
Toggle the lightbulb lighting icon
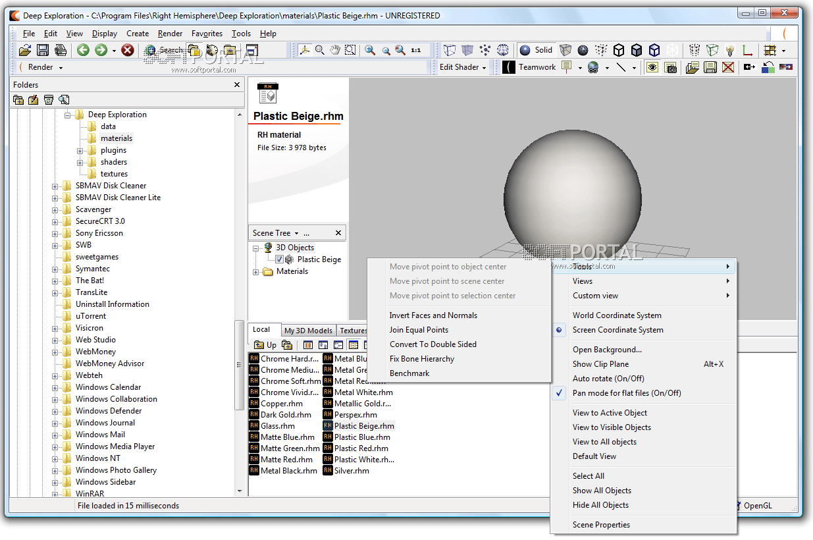(729, 50)
